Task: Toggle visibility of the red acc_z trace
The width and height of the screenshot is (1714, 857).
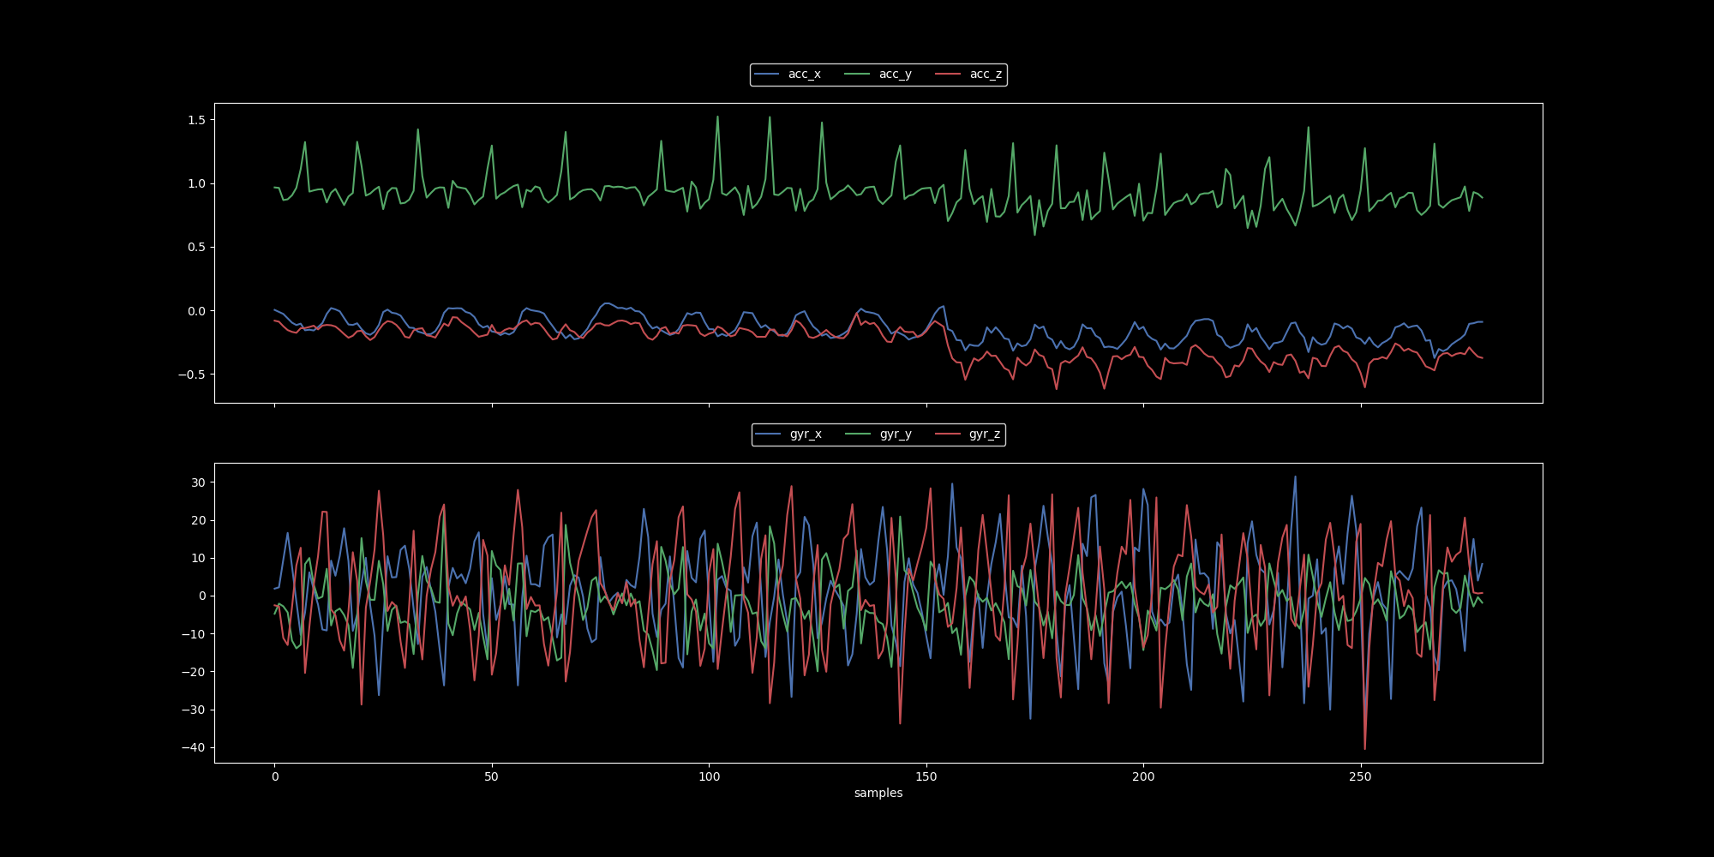Action: click(984, 75)
